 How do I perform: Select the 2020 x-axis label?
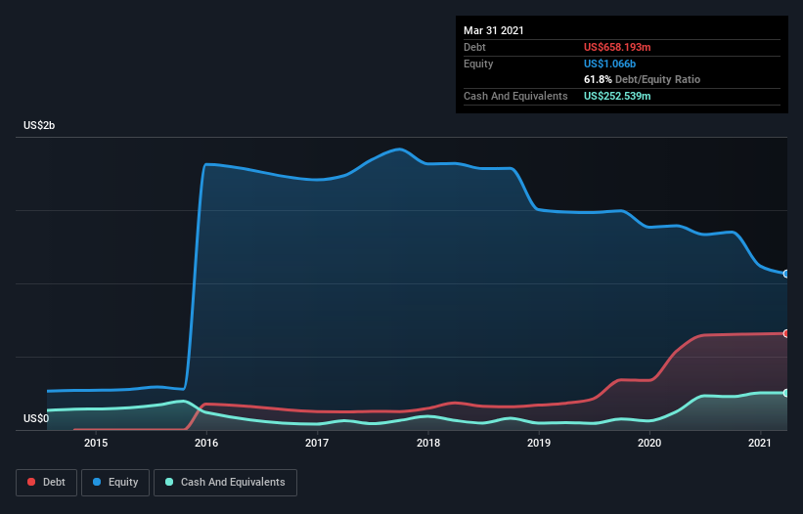tap(649, 443)
